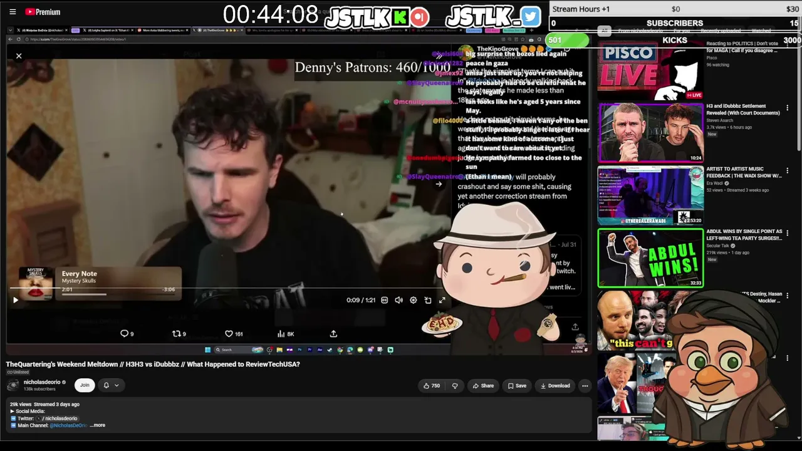Image resolution: width=802 pixels, height=451 pixels.
Task: Seek on the X video progress bar
Action: pyautogui.click(x=229, y=288)
